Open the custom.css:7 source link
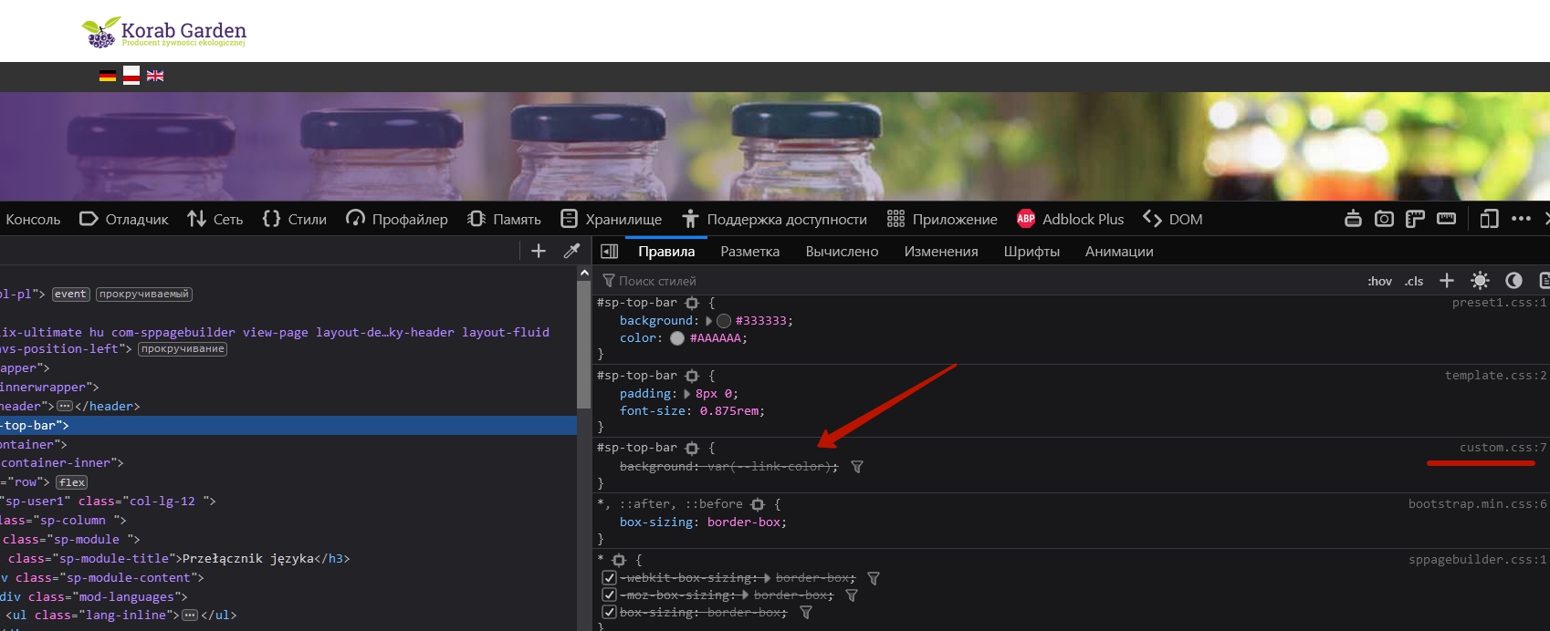 1502,448
